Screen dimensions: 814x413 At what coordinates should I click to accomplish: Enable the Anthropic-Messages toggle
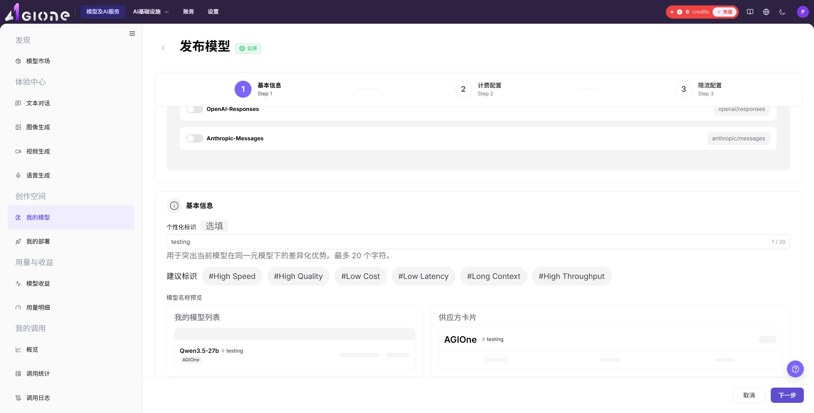click(194, 138)
